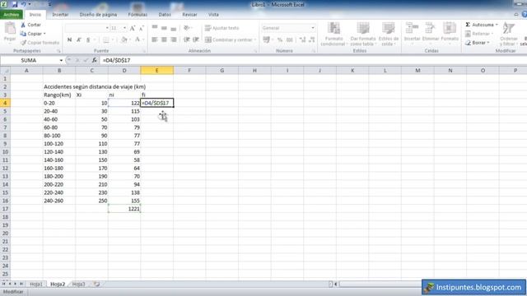Open Borrar clear dropdown
This screenshot has width=527, height=296.
click(478, 43)
